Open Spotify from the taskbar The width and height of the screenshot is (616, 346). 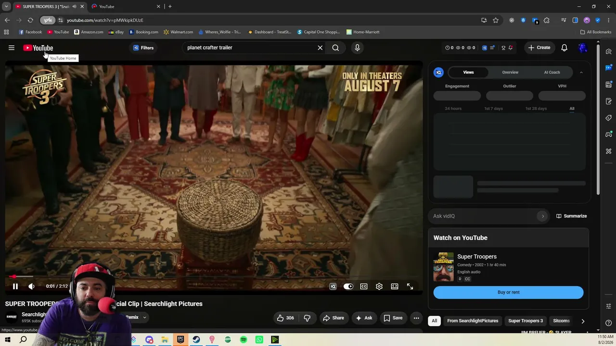coord(244,340)
